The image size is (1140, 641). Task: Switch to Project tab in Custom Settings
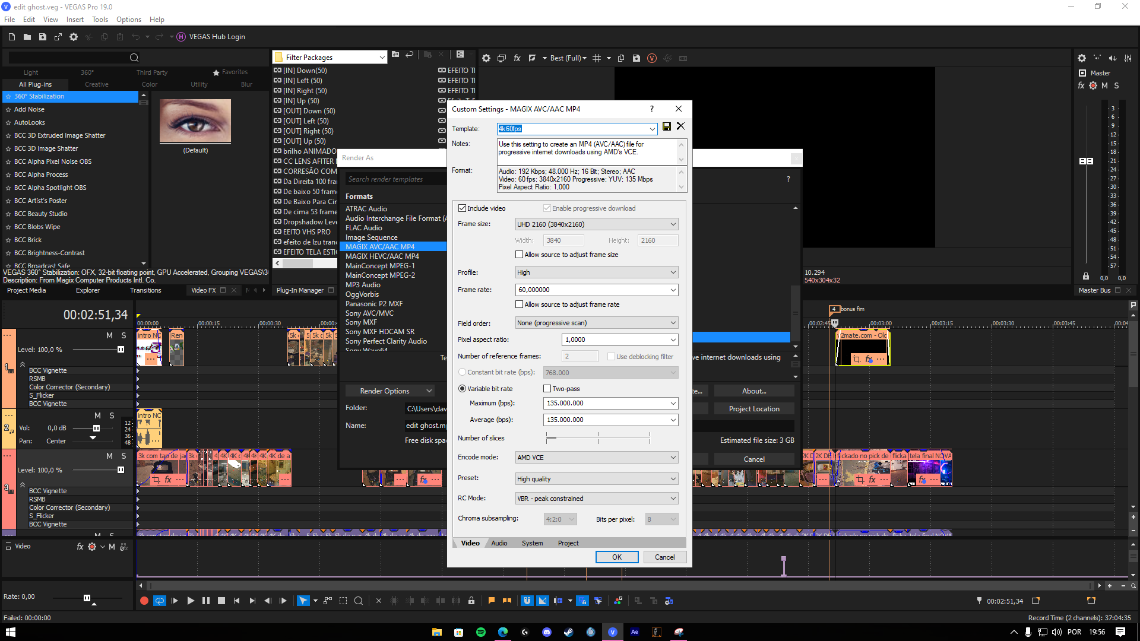[568, 543]
